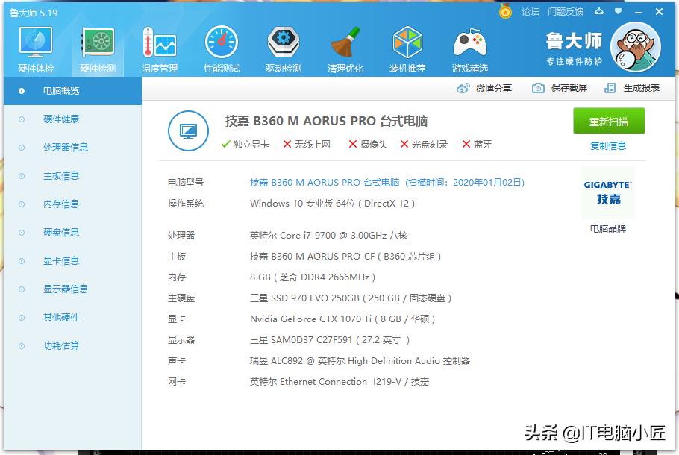This screenshot has height=455, width=679.
Task: Click the 复制信息 copy info link
Action: 609,144
